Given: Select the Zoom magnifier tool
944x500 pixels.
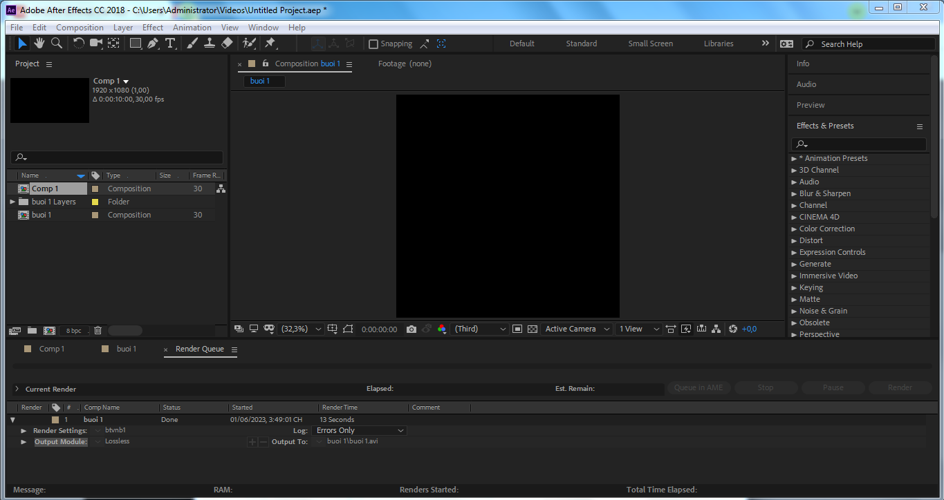Looking at the screenshot, I should [57, 44].
